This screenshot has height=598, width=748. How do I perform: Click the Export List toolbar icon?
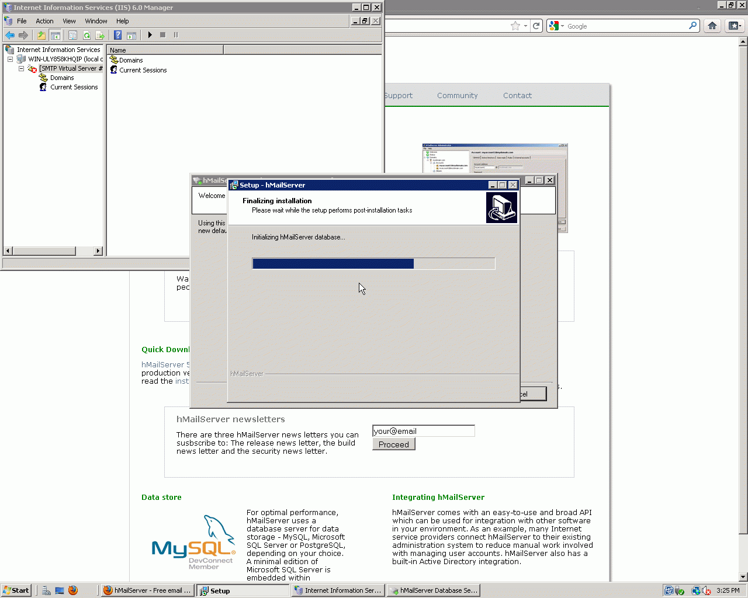100,35
